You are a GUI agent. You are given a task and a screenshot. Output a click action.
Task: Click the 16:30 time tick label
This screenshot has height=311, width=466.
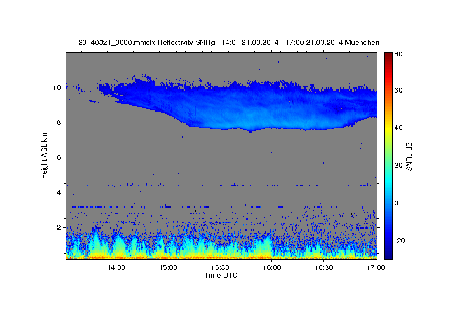pos(324,268)
